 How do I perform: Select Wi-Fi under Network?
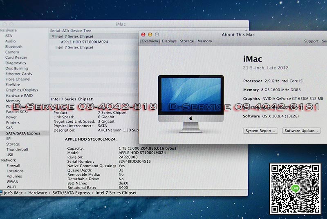[11, 187]
